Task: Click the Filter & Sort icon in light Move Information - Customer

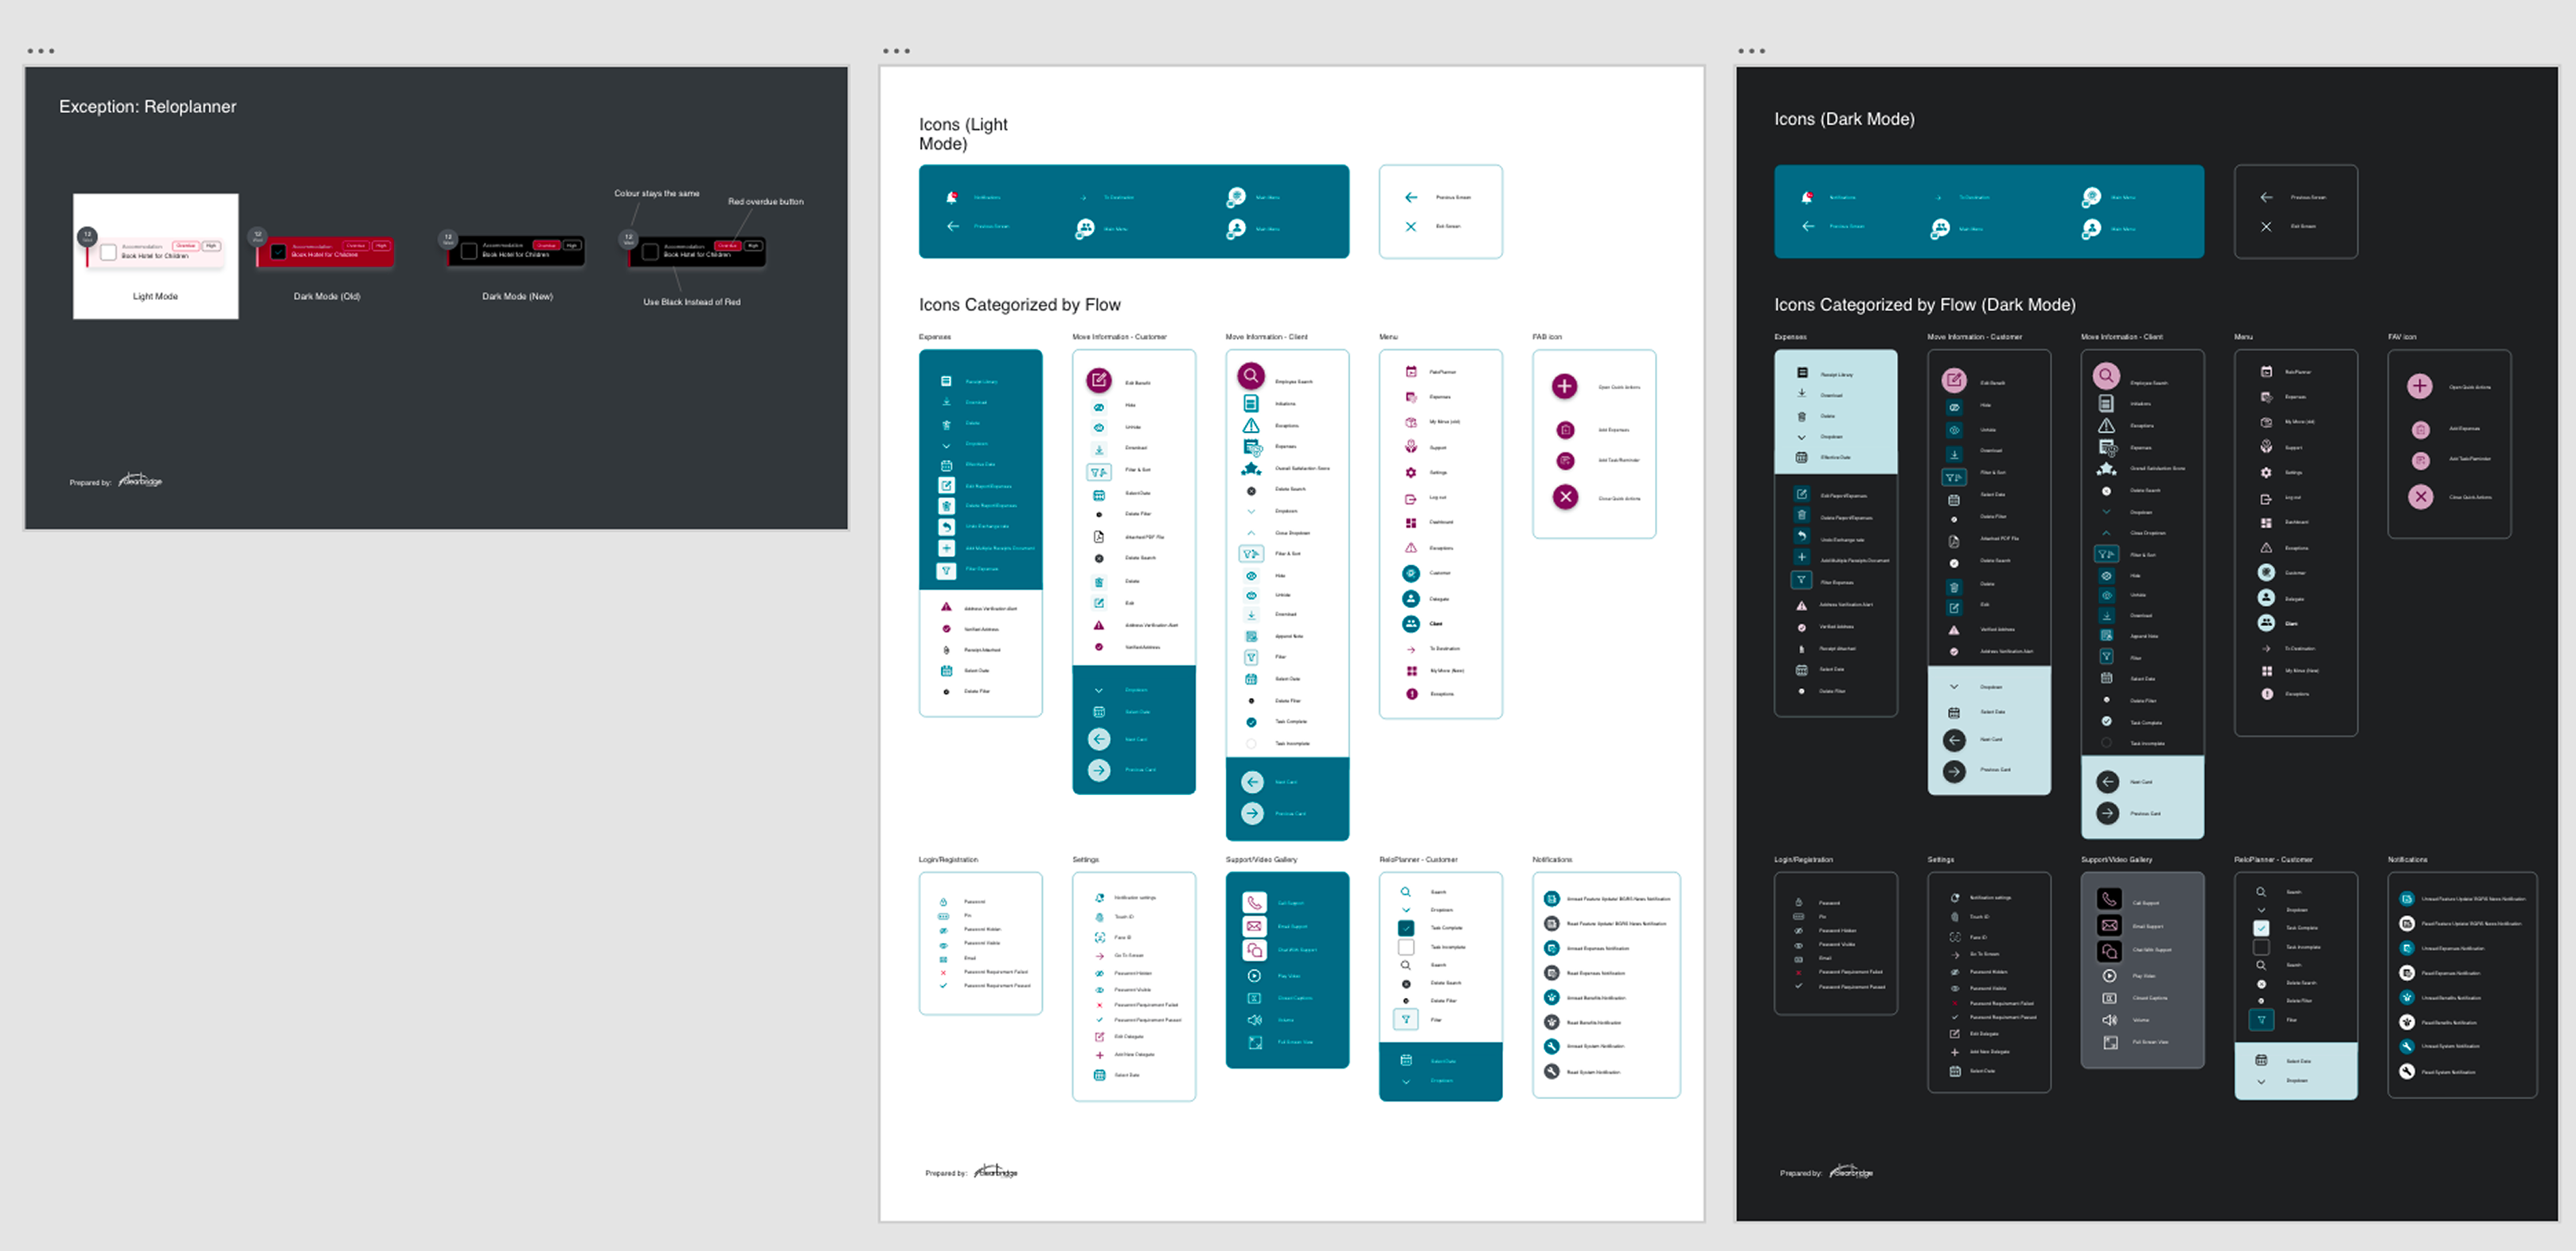Action: click(x=1099, y=471)
